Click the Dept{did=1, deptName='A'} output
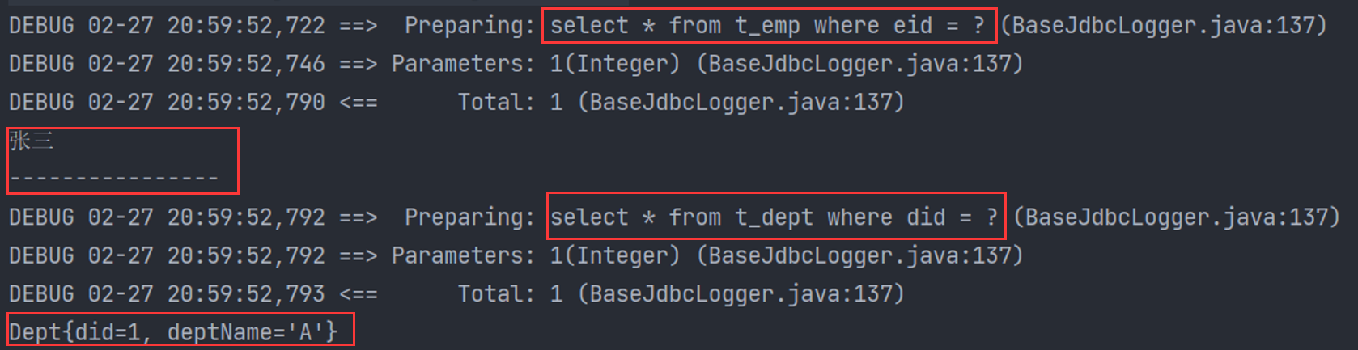 [173, 332]
